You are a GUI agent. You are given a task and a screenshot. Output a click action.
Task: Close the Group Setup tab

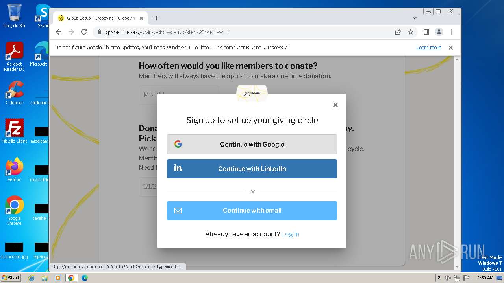tap(141, 18)
